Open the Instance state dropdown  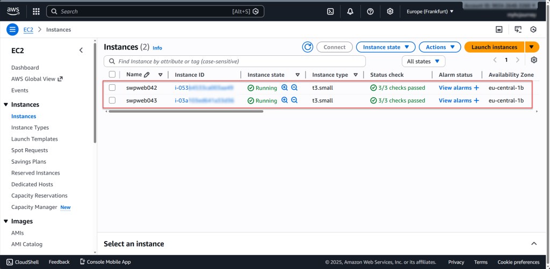click(x=386, y=47)
